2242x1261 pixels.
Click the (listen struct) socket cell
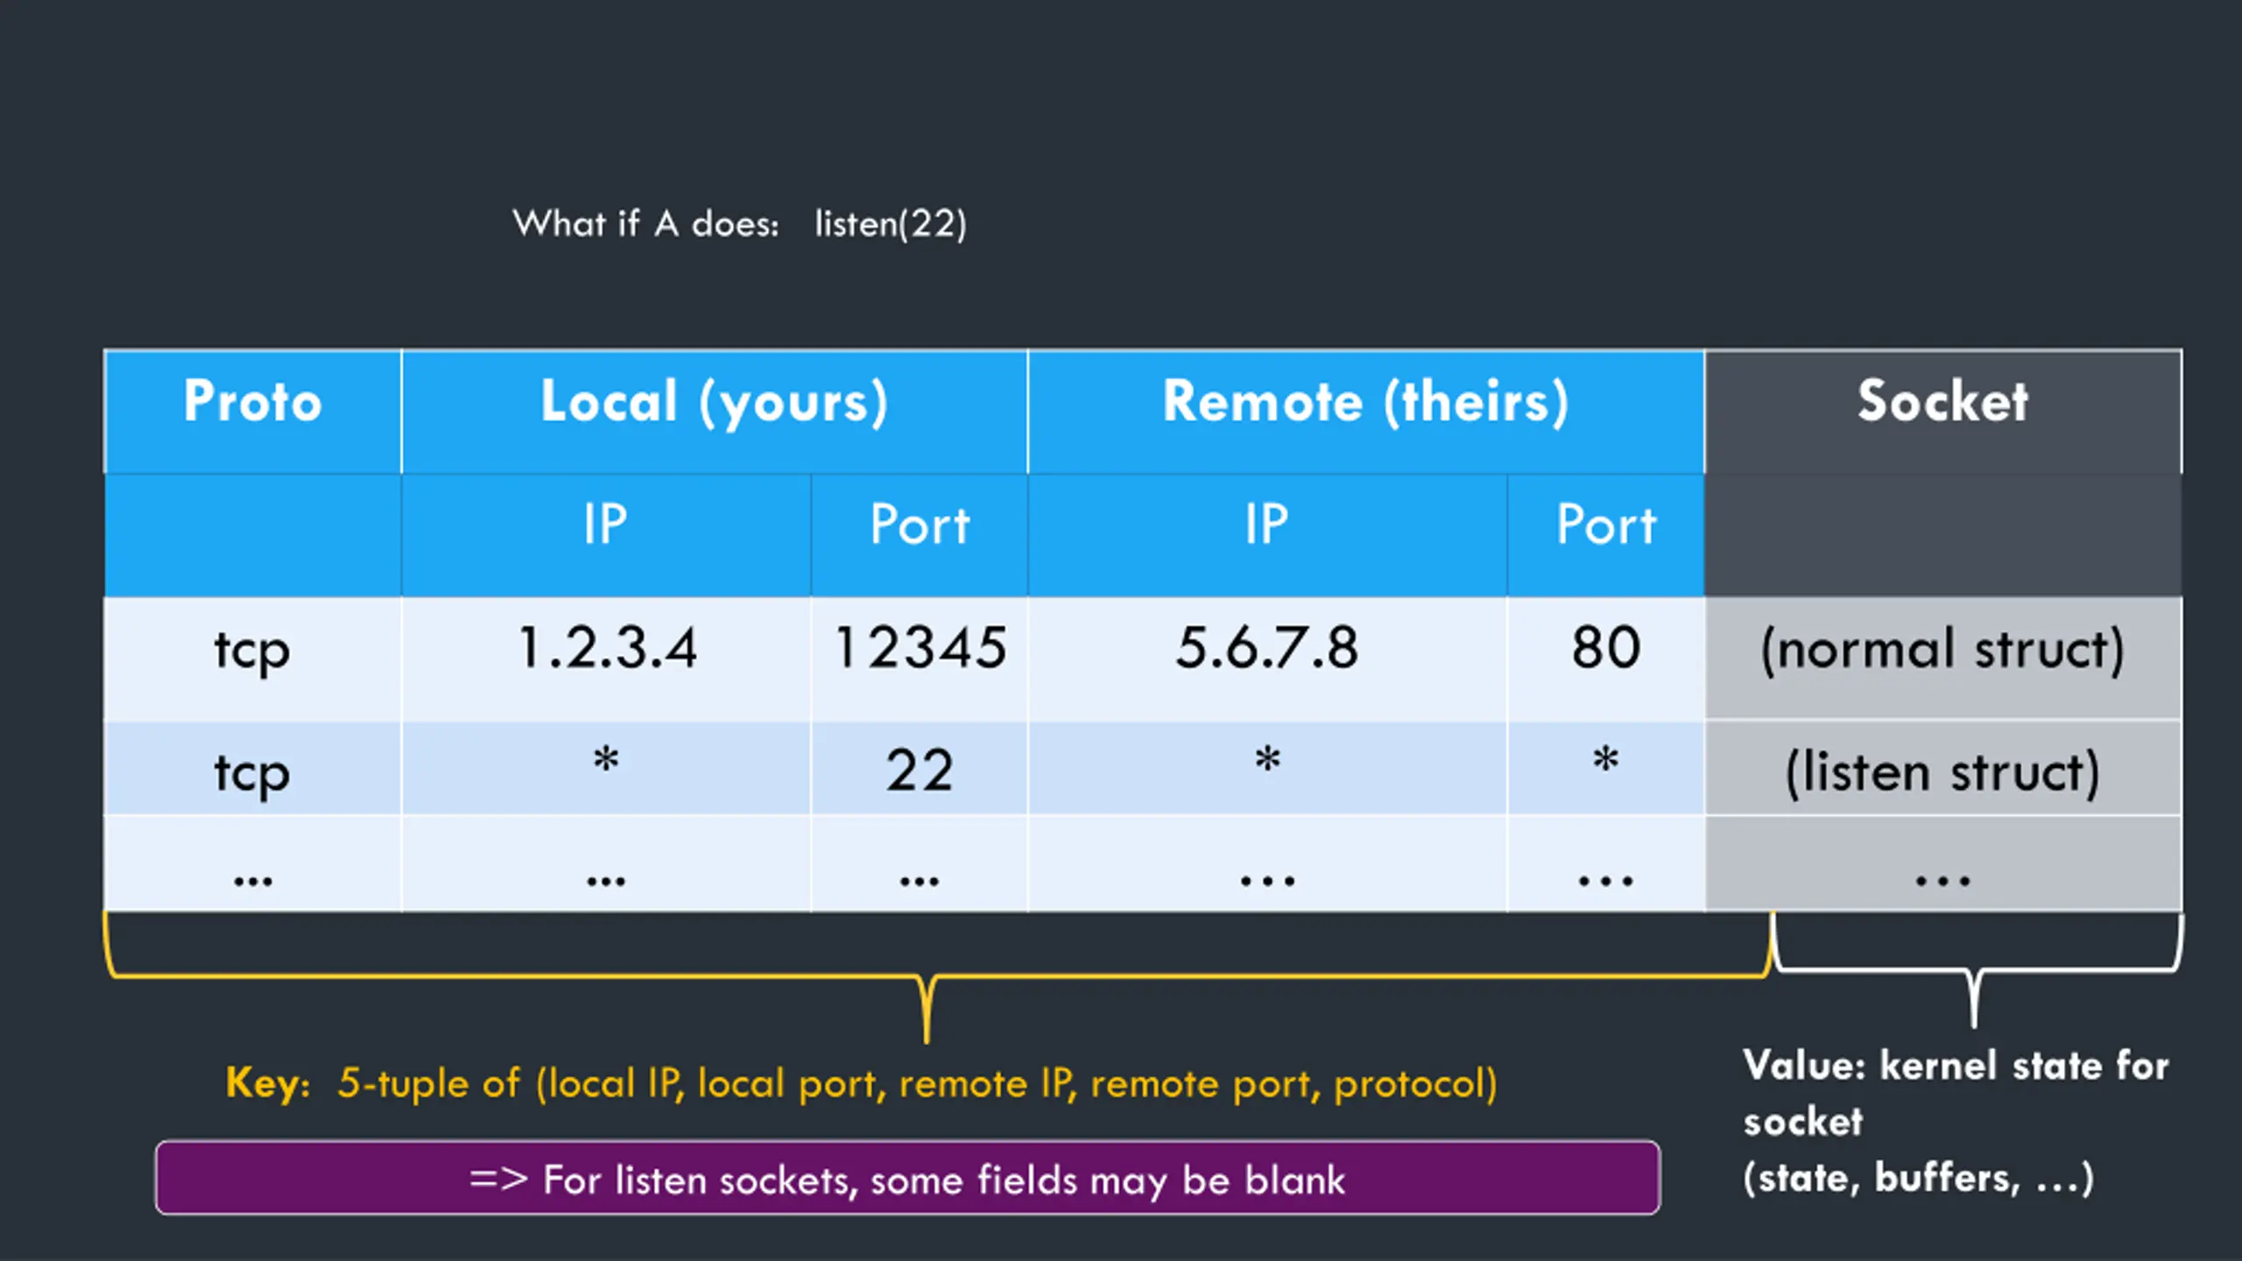1942,768
